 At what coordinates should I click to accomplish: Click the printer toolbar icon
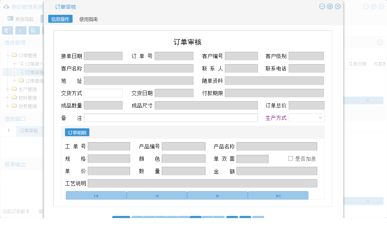20,30
